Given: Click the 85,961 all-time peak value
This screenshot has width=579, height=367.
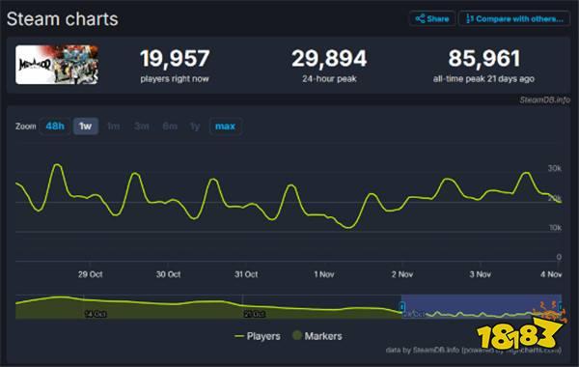Looking at the screenshot, I should (484, 58).
